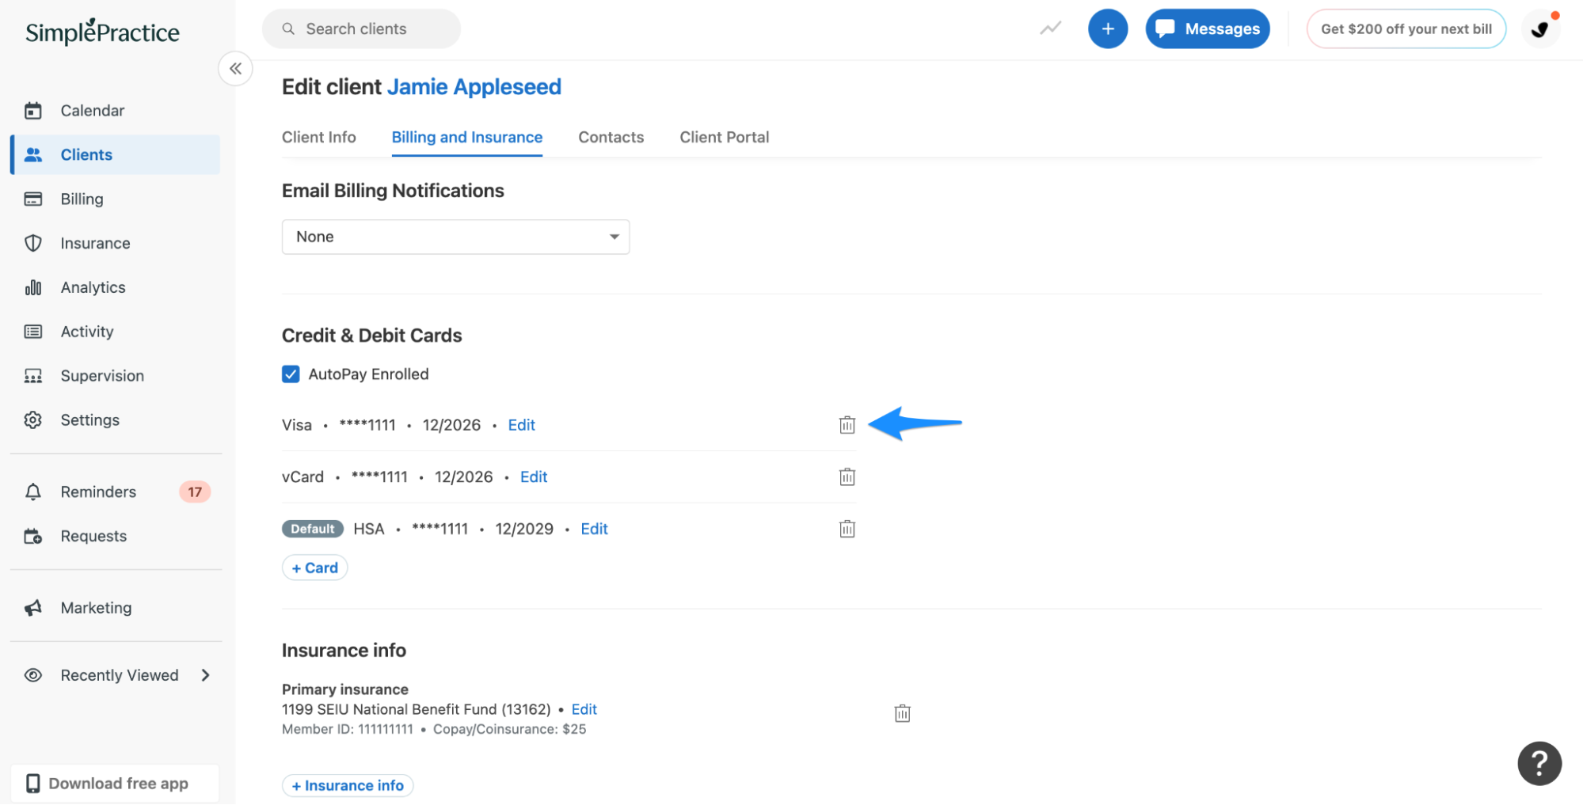1583x805 pixels.
Task: Go to Billing in the sidebar
Action: 82,199
